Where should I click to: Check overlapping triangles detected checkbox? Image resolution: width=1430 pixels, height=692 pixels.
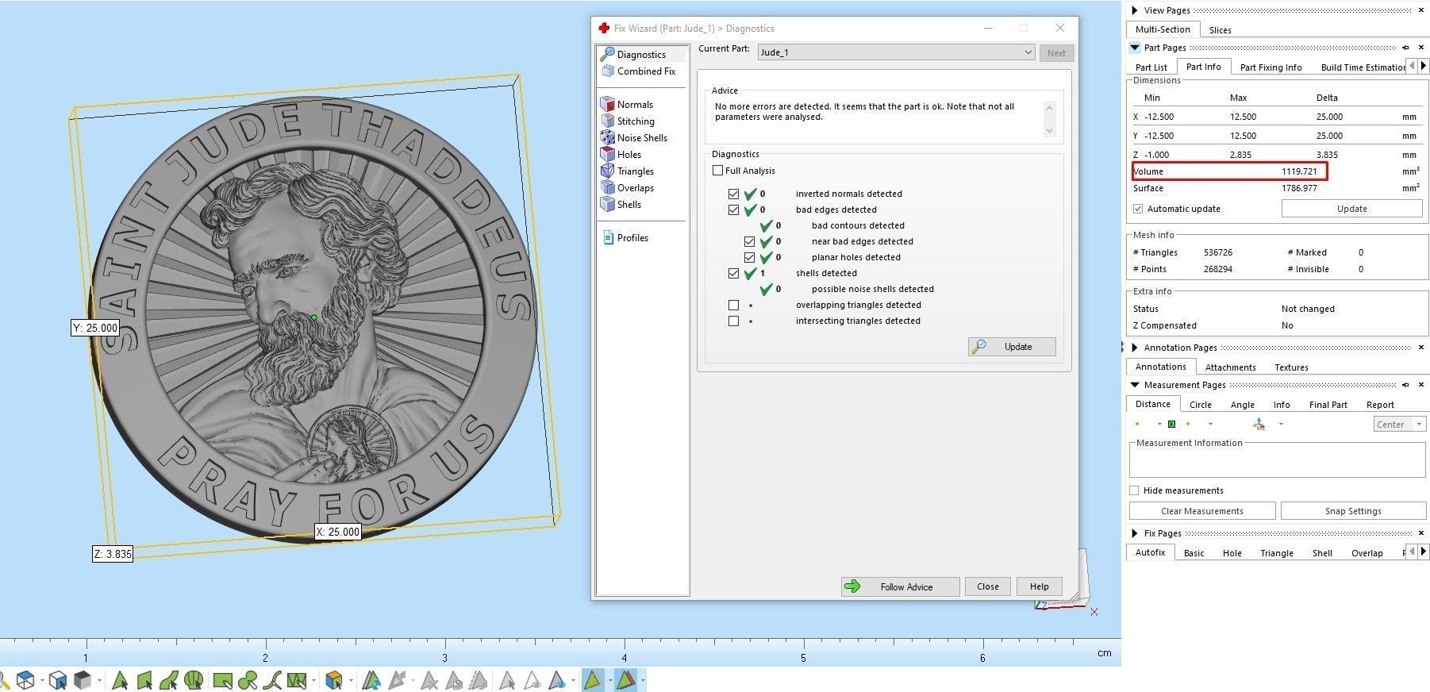(733, 305)
